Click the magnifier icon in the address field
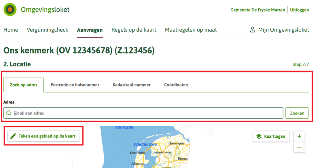 (9, 113)
